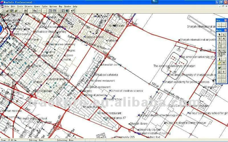Choose the Marquee Select tool
Image resolution: width=228 pixels, height=142 pixels.
[224, 34]
